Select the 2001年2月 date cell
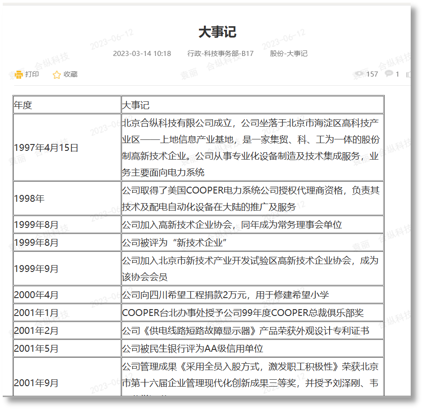 click(67, 331)
